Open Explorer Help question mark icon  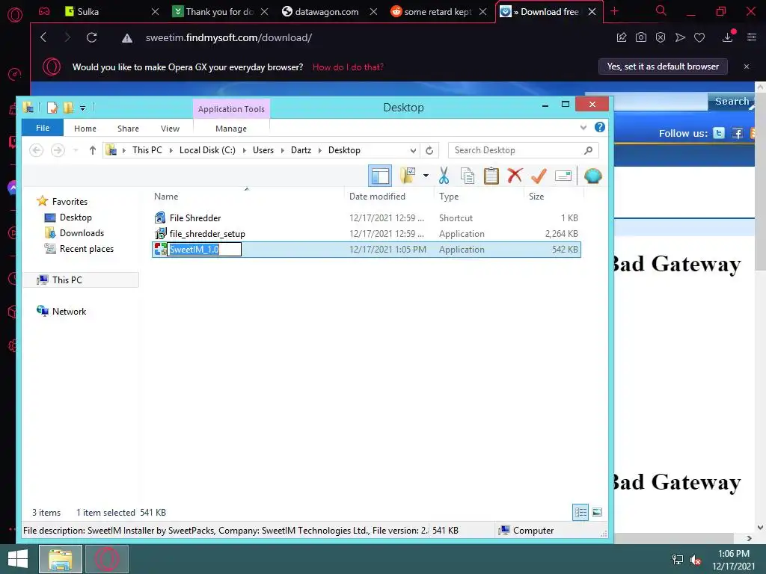[600, 127]
